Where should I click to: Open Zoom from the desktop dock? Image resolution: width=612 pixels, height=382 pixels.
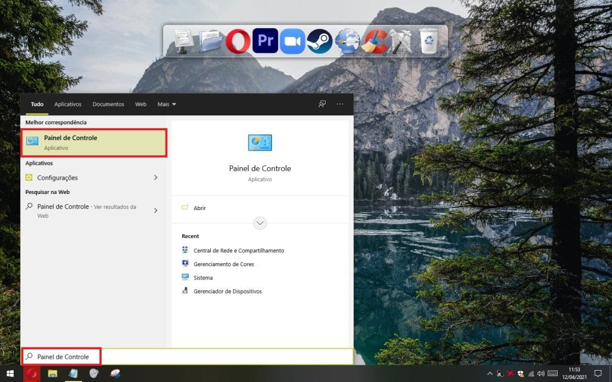point(292,41)
